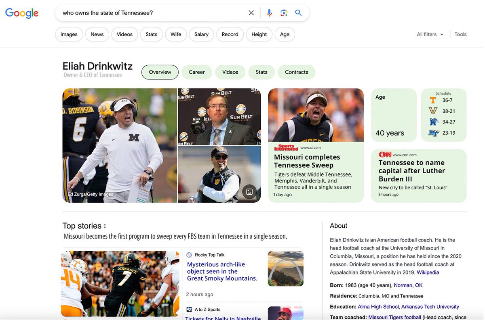Click in the search query field
Screen dimensions: 485x320
pos(152,13)
